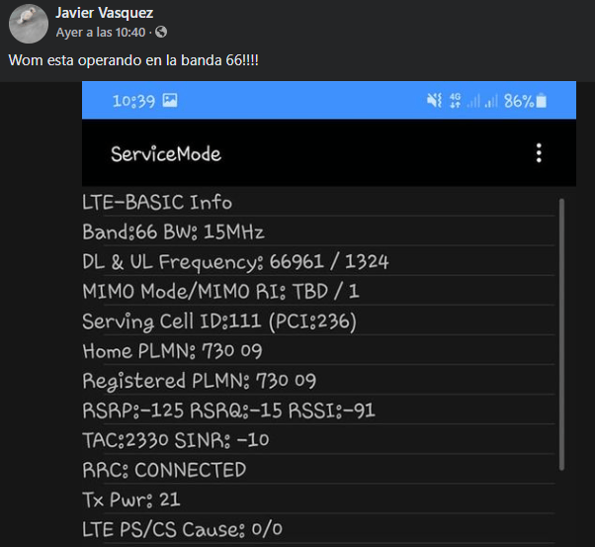
Task: Click the 'RRC: CONNECTED' status row
Action: pos(164,470)
